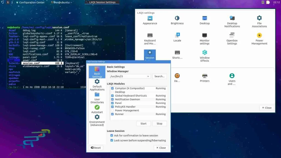Close the LXQt Session Settings dialog
Viewport: 281px width, 158px height.
click(x=161, y=148)
